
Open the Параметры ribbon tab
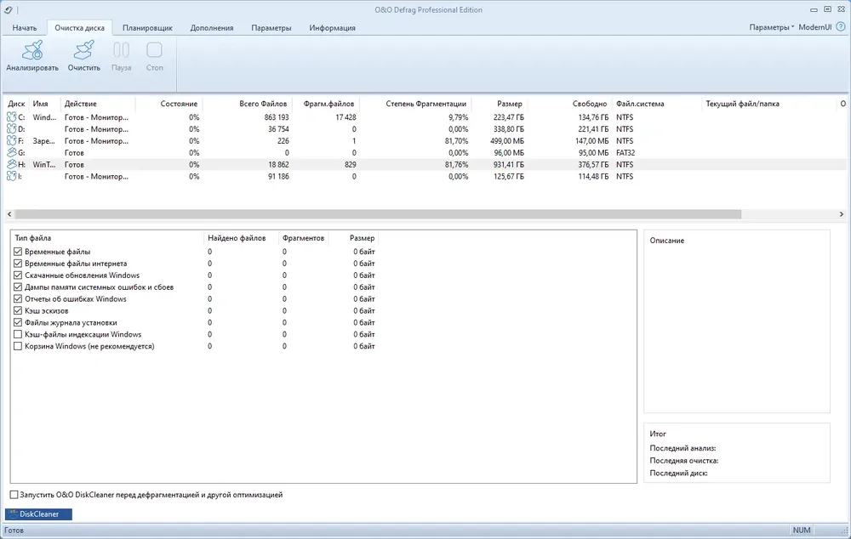271,28
